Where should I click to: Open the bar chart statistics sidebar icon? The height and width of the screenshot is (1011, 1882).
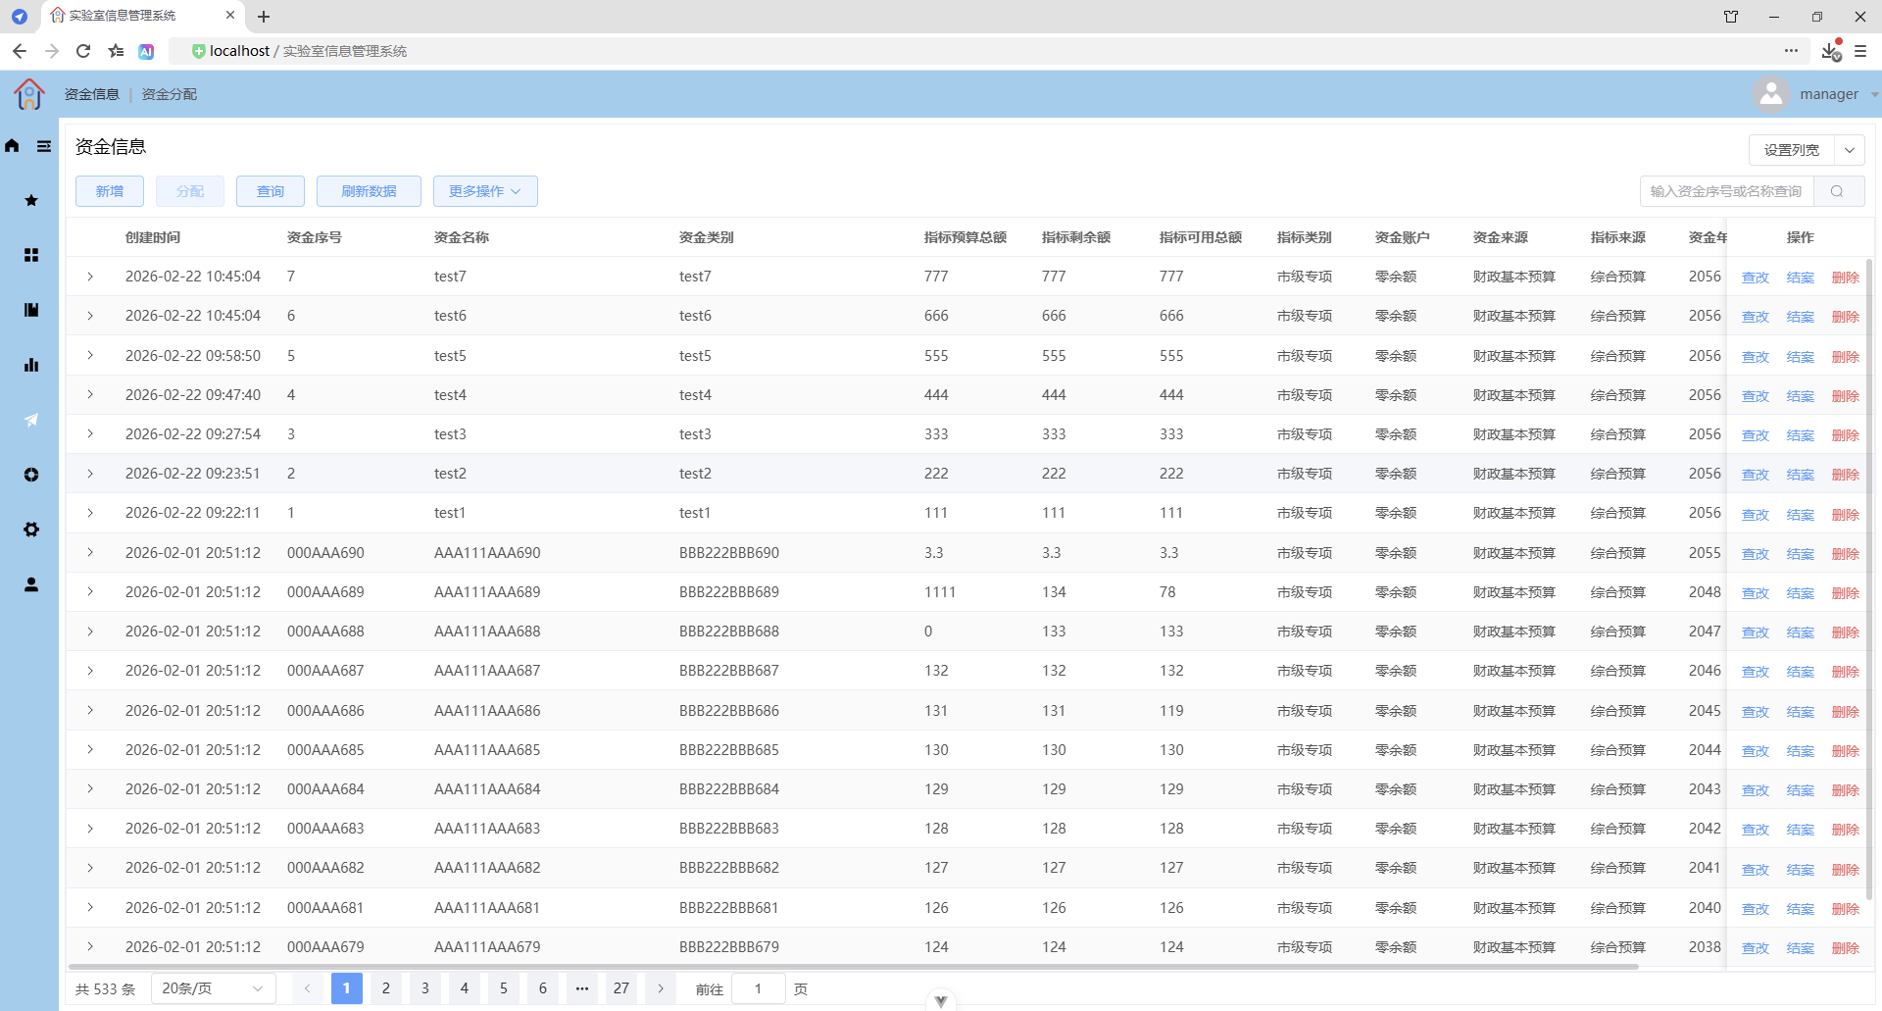pyautogui.click(x=31, y=365)
